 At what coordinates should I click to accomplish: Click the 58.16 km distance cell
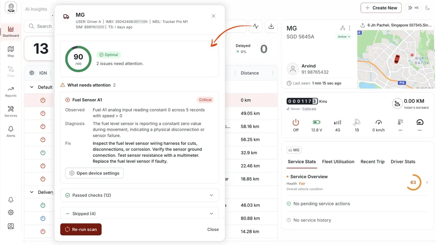coord(250,126)
